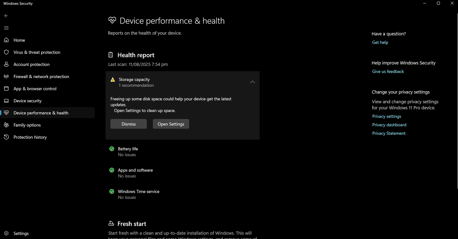Click the Virus & threat protection shield icon
This screenshot has width=458, height=239.
6,52
